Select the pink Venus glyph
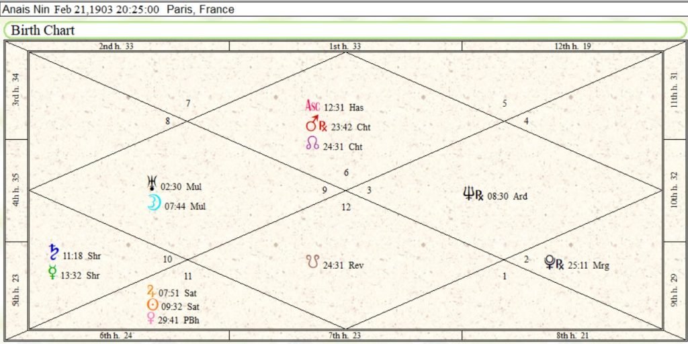This screenshot has width=688, height=344. (x=151, y=319)
